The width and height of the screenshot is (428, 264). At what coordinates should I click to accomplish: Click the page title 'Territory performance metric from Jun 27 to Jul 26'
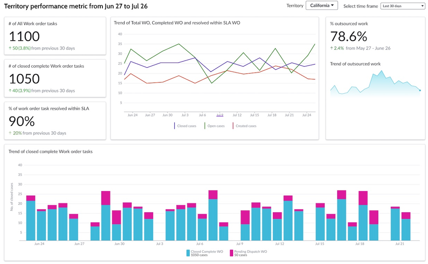pos(76,6)
